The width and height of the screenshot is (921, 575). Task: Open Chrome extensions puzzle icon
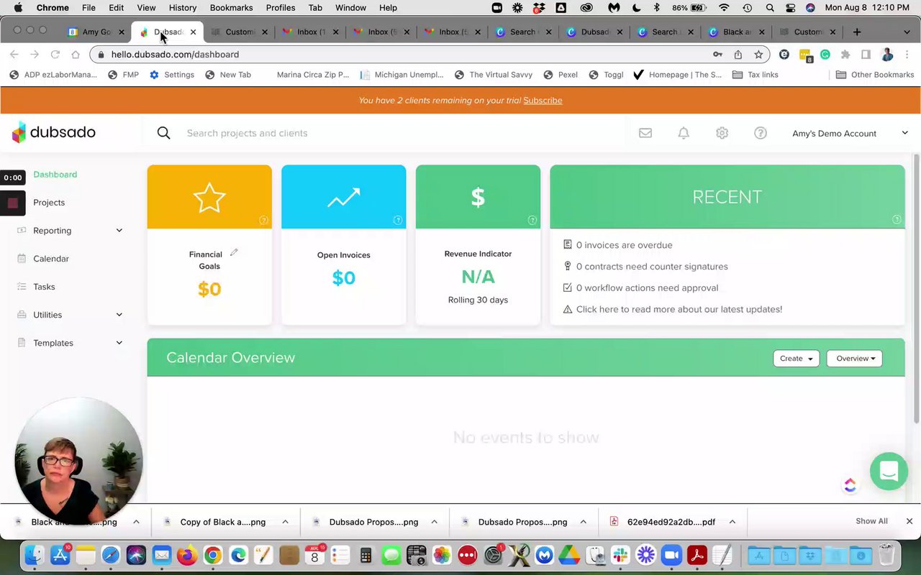pos(845,55)
